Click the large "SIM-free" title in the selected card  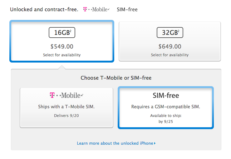[x=165, y=95]
